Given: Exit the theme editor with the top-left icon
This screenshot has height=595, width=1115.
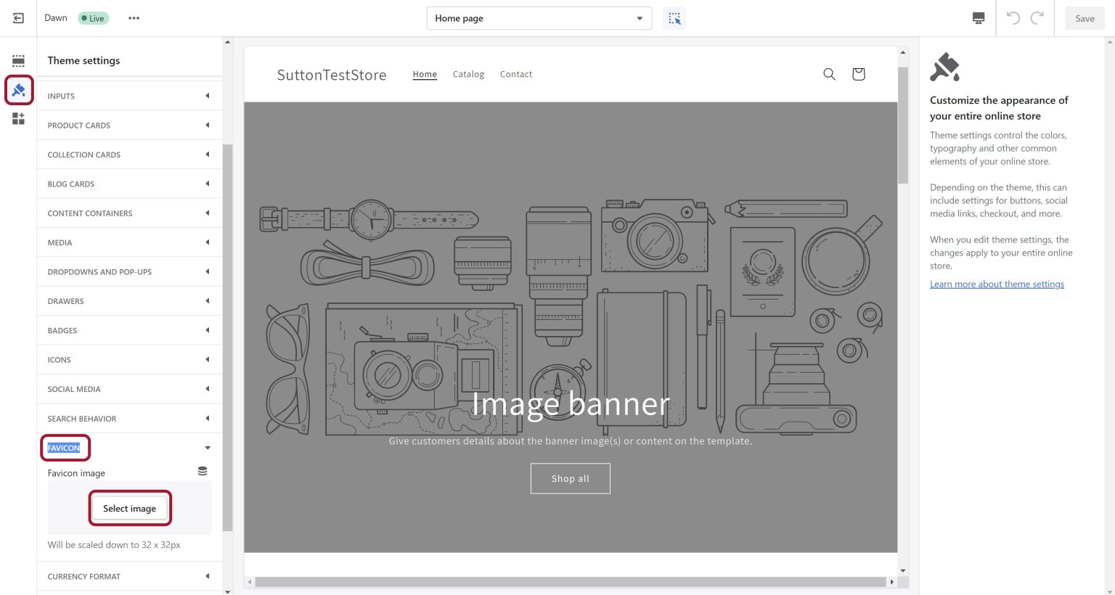Looking at the screenshot, I should [x=18, y=18].
